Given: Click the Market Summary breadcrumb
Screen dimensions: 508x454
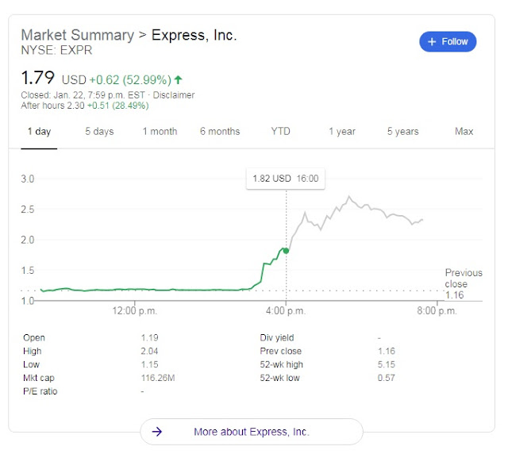Looking at the screenshot, I should (x=77, y=35).
